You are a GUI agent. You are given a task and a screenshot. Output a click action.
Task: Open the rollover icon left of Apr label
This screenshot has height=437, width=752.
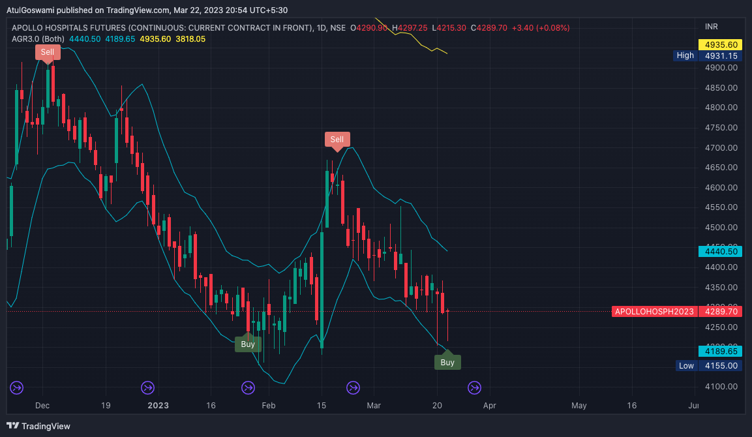coord(474,387)
